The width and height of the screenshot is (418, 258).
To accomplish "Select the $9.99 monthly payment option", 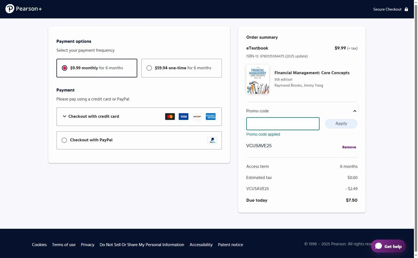I will point(65,68).
